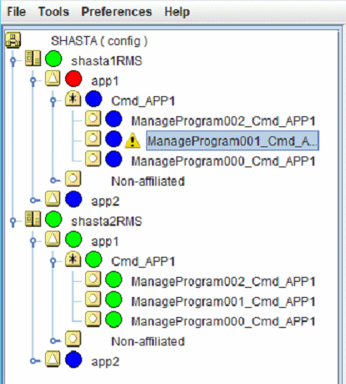Click the application icon of shasta2RMS app2
The height and width of the screenshot is (384, 346).
click(x=53, y=359)
